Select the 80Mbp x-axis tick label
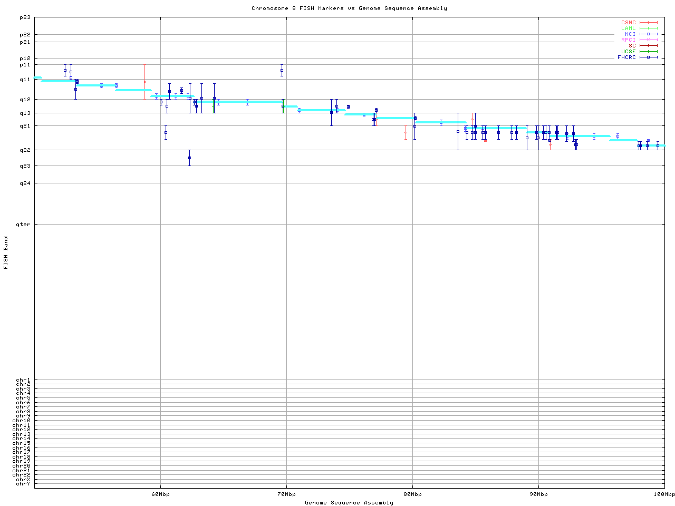675x506 pixels. coord(412,494)
